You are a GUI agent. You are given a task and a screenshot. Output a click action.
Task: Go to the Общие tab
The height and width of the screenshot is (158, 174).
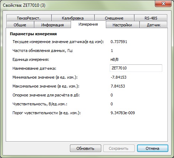[20, 25]
